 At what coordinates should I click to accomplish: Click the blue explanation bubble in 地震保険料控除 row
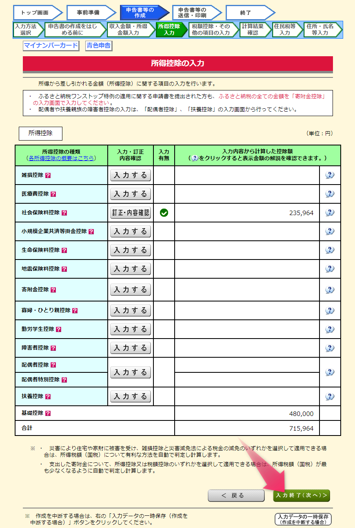click(330, 269)
